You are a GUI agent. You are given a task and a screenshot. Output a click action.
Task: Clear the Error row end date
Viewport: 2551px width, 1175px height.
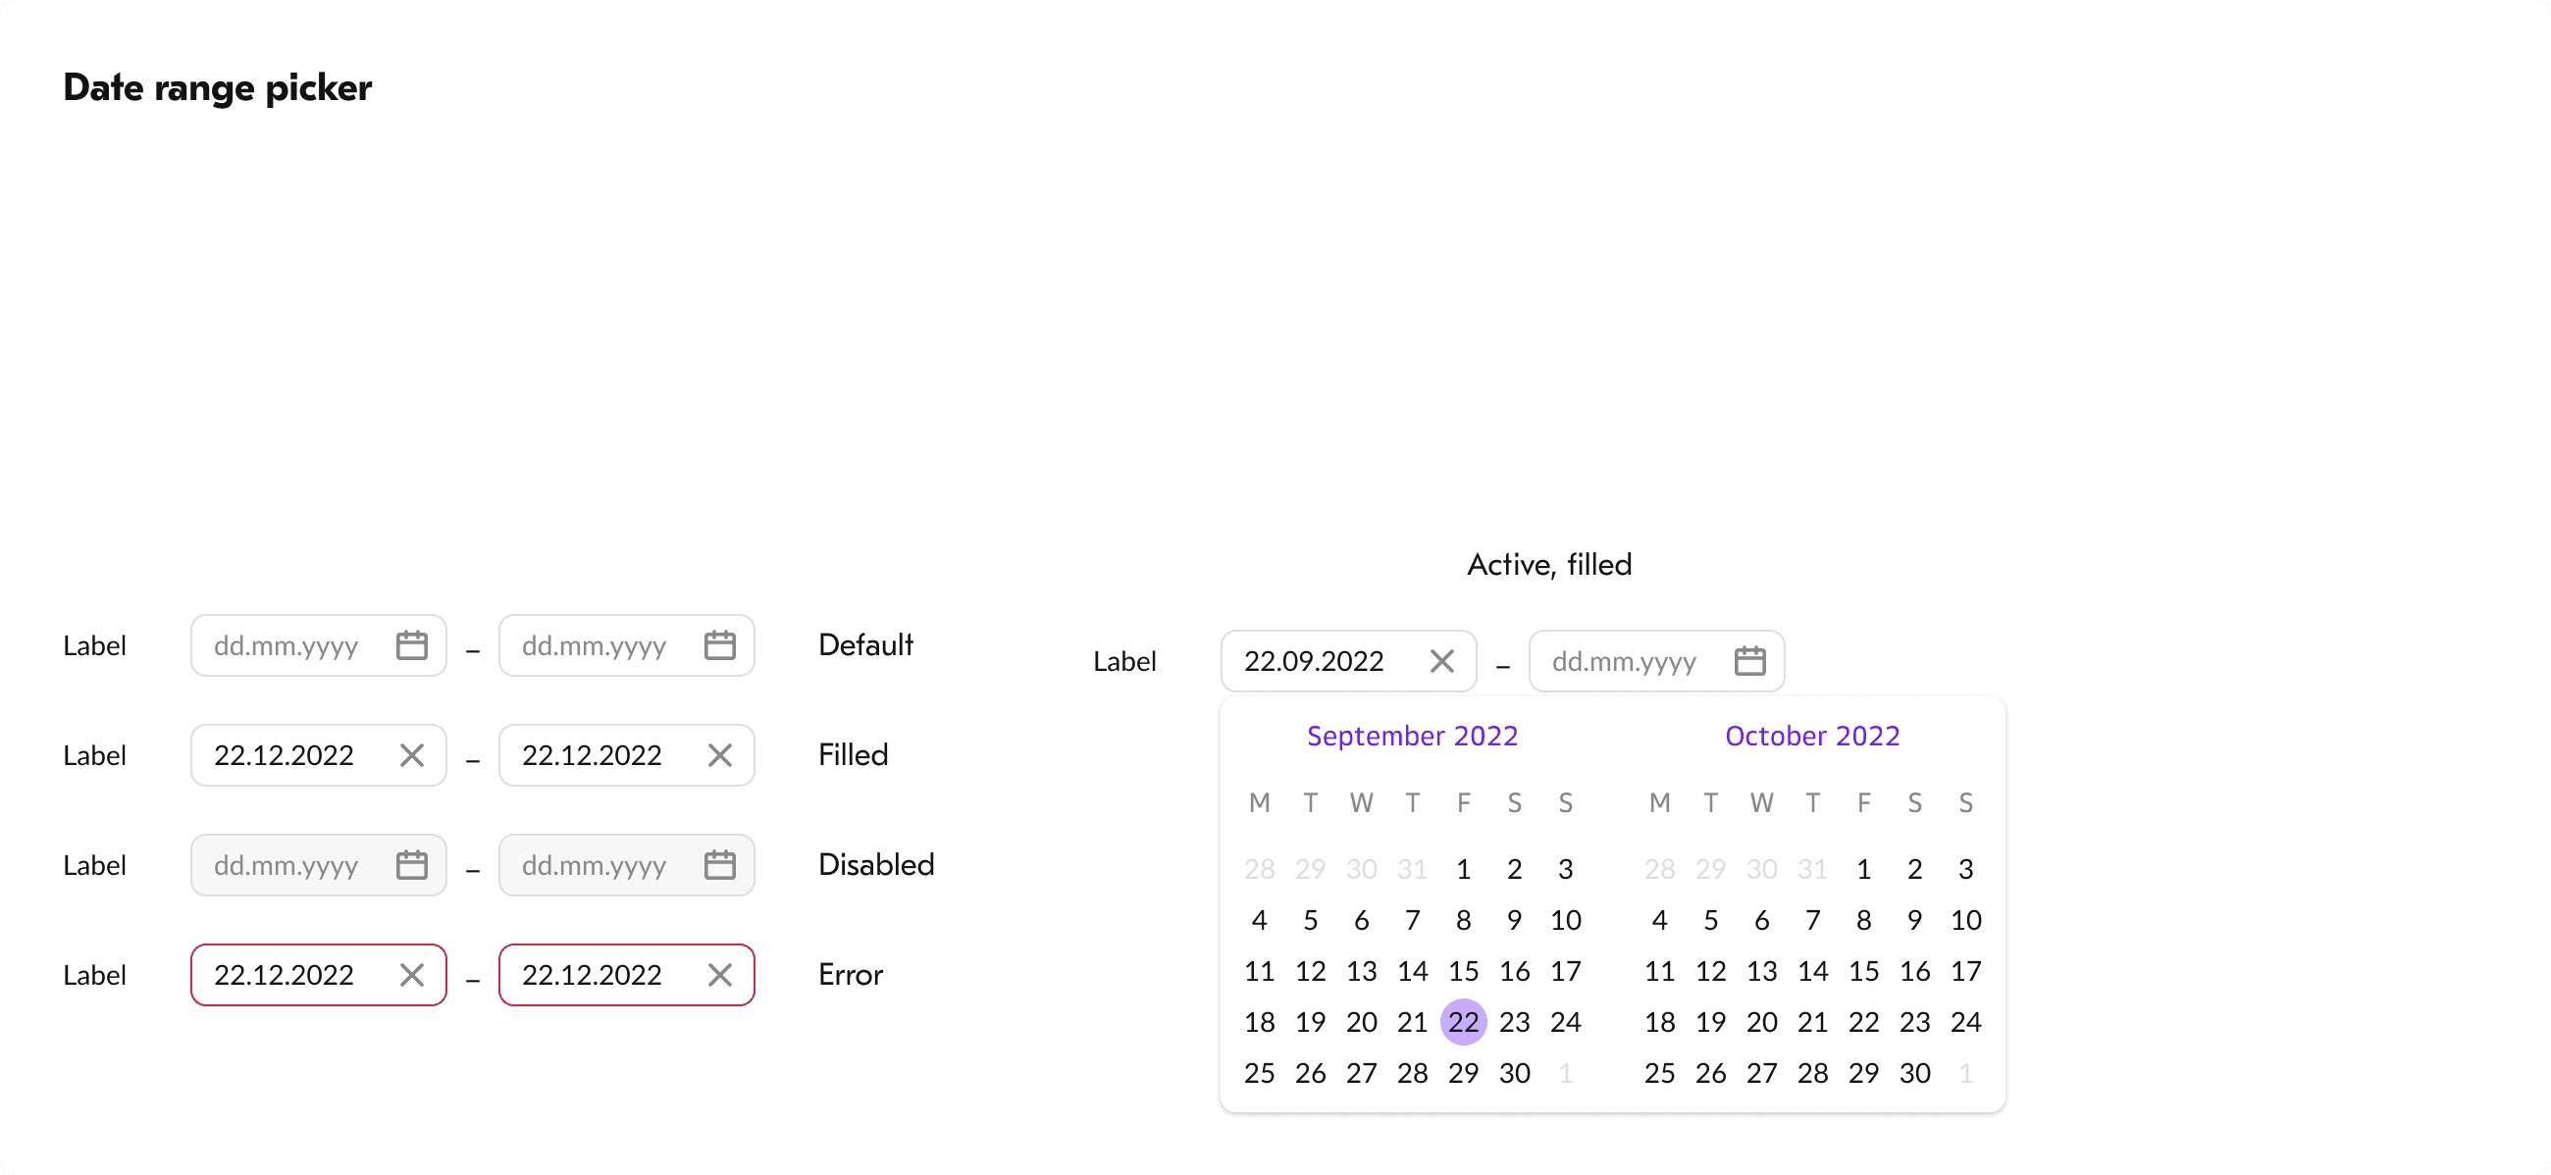[719, 975]
